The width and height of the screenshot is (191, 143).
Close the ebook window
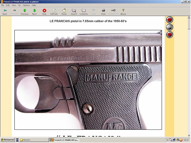point(188,2)
